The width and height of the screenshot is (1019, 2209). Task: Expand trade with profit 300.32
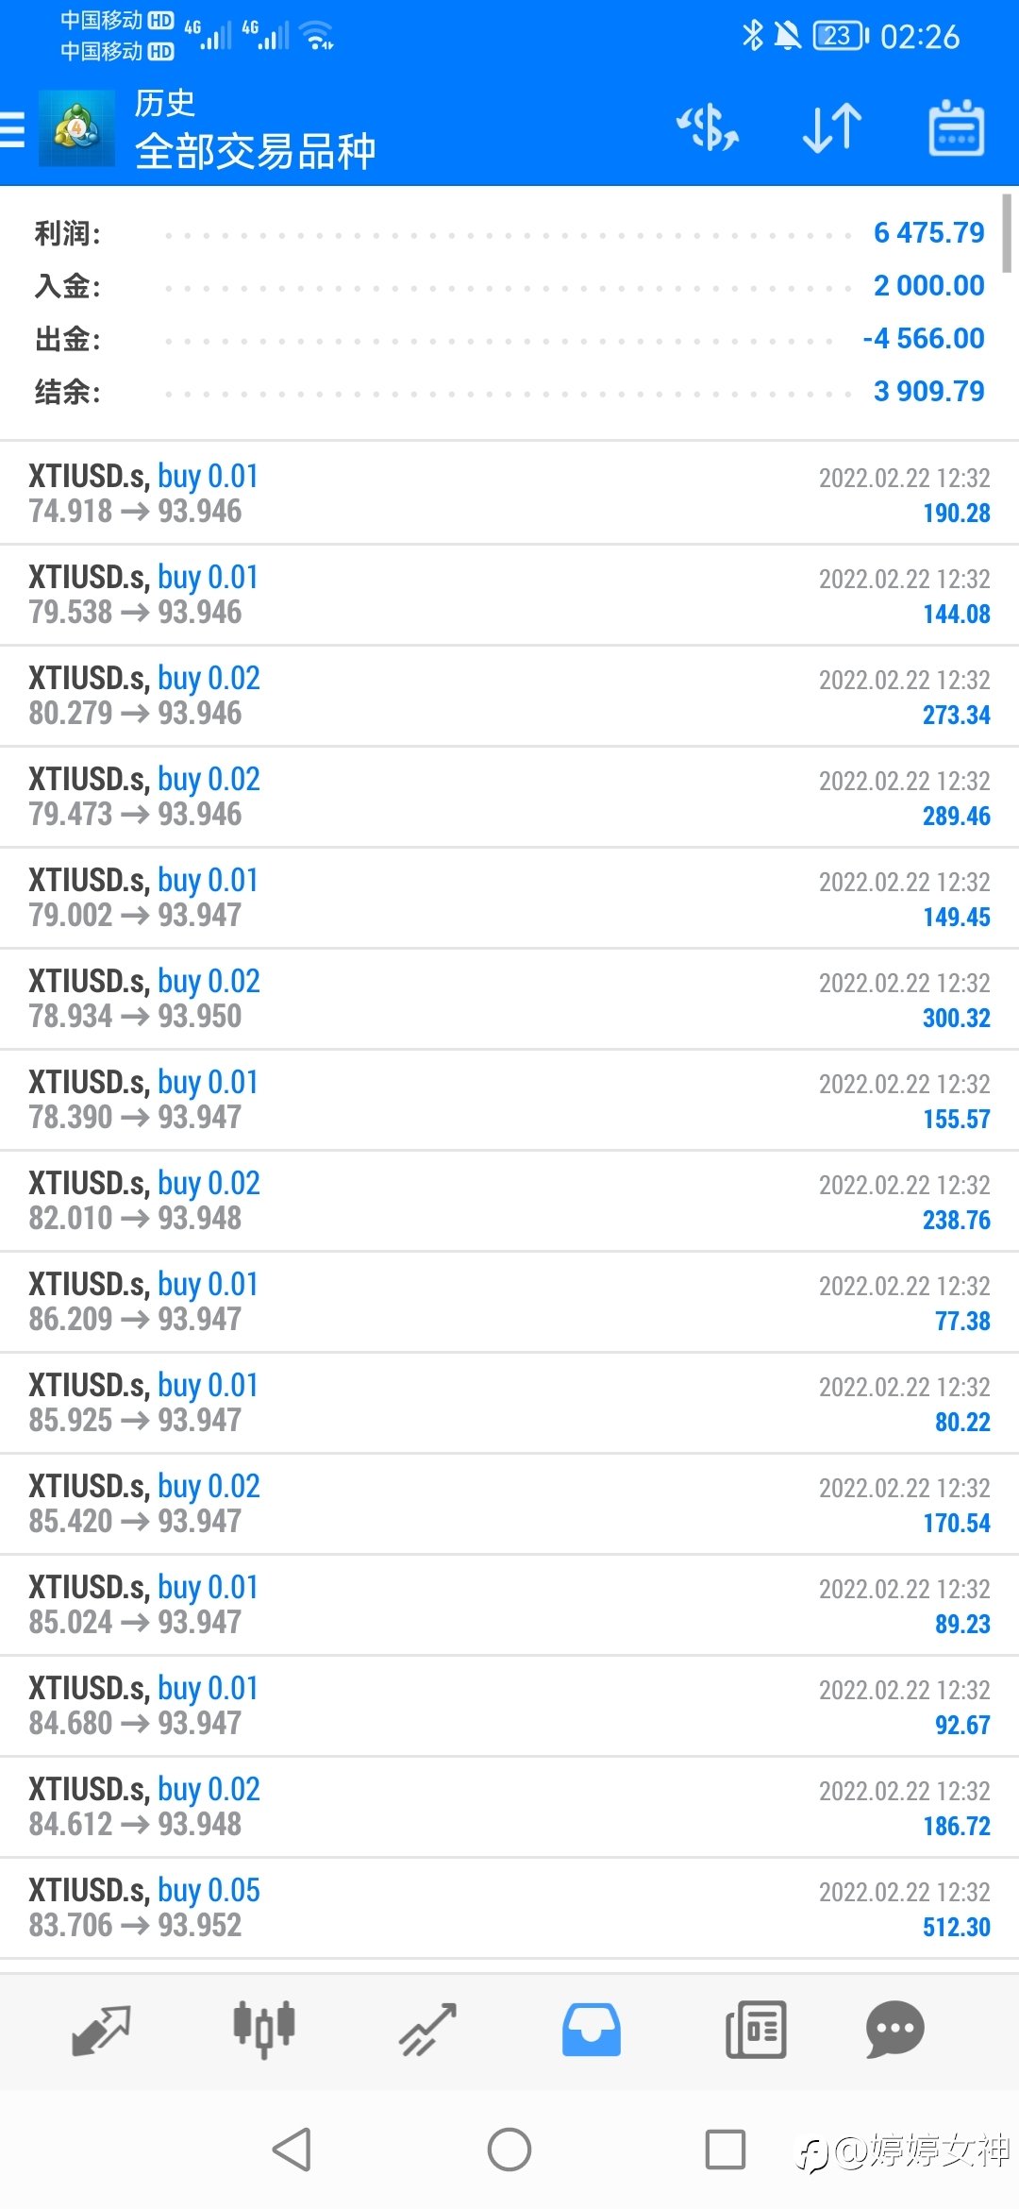click(509, 999)
